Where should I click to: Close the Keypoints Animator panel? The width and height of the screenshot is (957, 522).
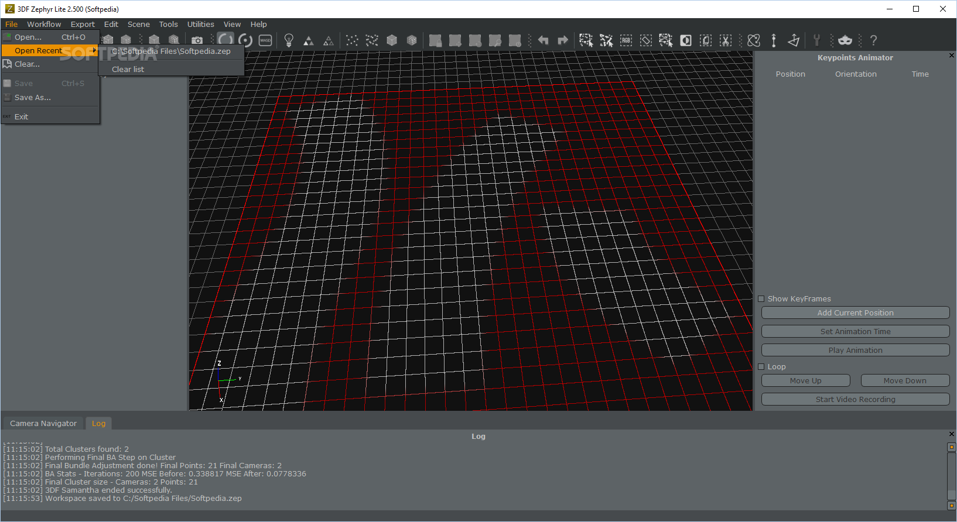click(x=951, y=56)
